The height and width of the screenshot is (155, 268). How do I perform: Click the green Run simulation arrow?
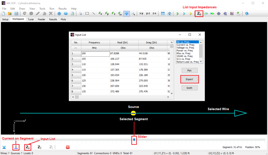(x=178, y=14)
